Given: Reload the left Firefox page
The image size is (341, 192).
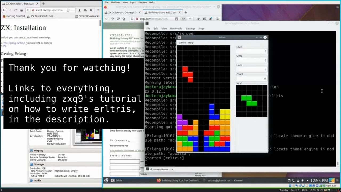Looking at the screenshot, I should pos(16,10).
